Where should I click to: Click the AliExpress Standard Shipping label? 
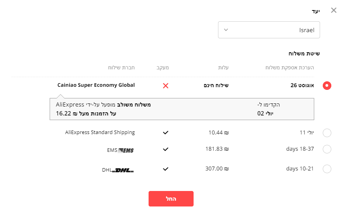100,132
